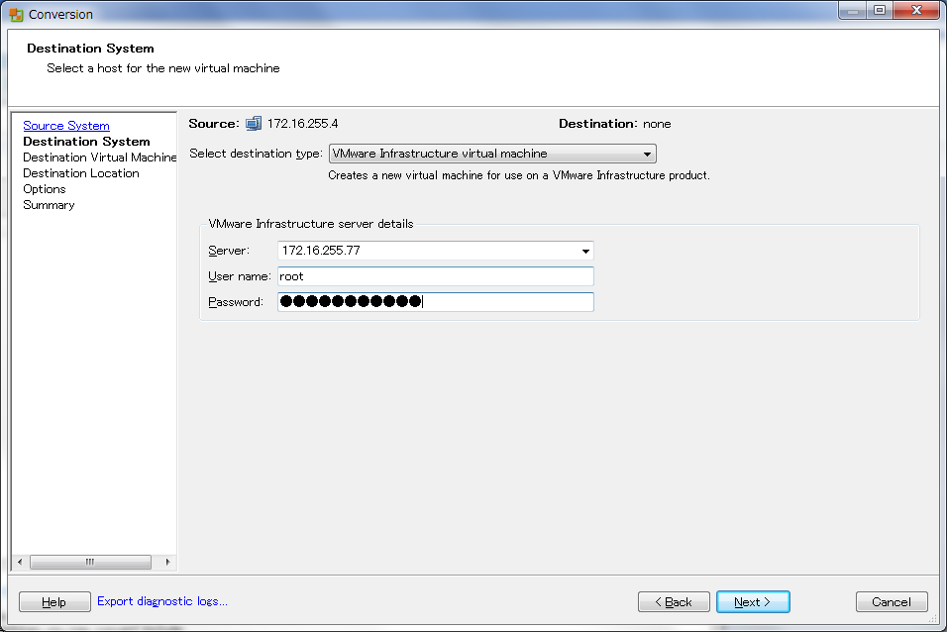Click the sidebar horizontal scrollbar thumb
The height and width of the screenshot is (632, 947).
pos(90,562)
